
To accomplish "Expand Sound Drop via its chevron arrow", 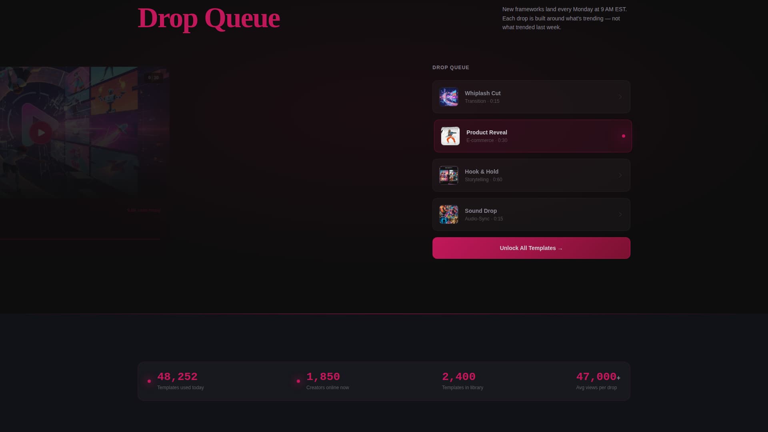I will 620,214.
